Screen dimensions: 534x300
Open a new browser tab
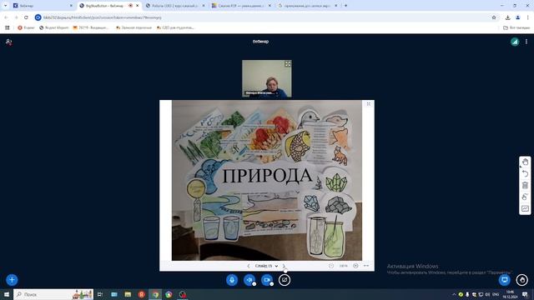coord(345,6)
